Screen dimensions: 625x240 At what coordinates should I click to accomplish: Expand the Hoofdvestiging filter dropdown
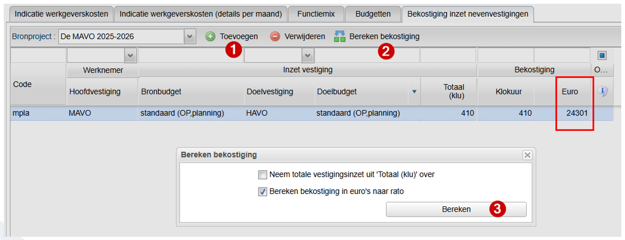(x=130, y=56)
